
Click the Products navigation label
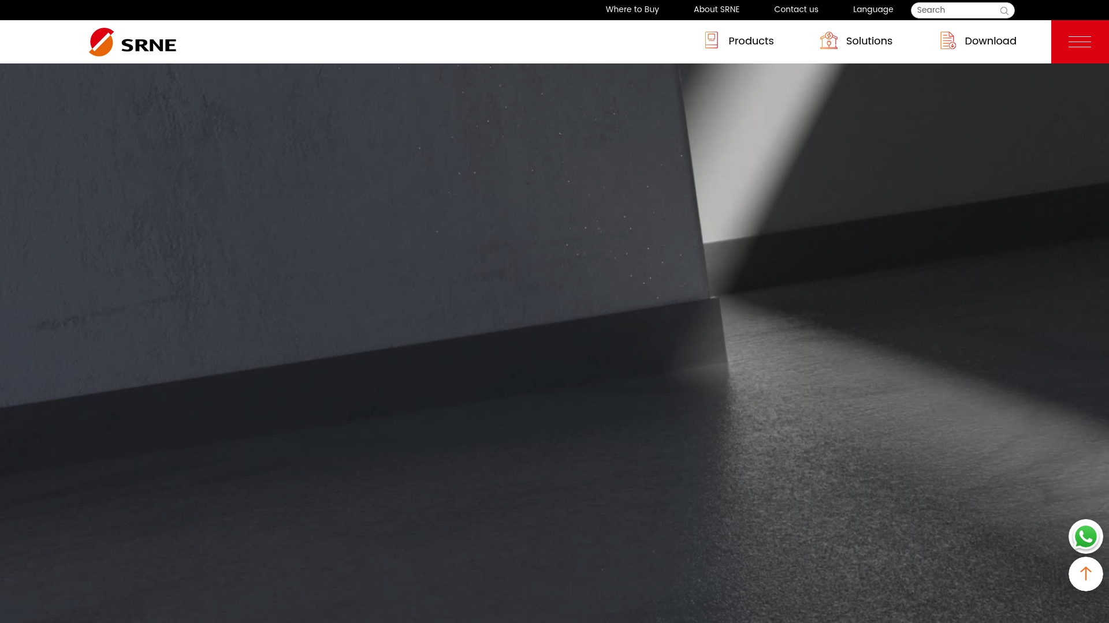coord(751,41)
